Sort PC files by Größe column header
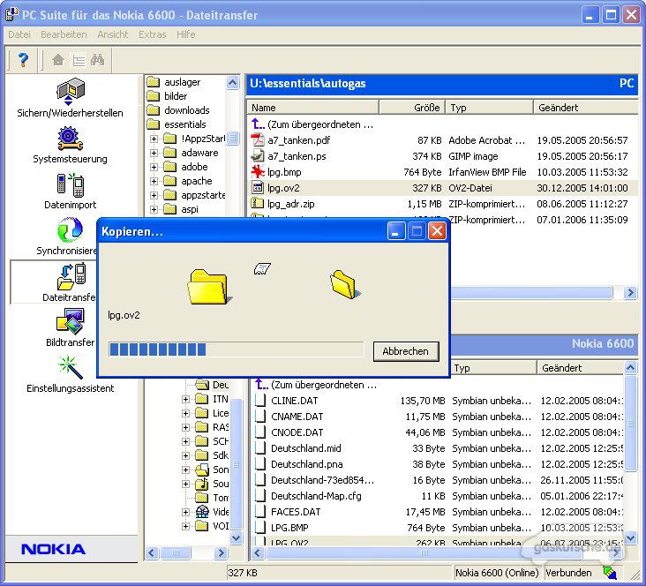646x586 pixels. (x=412, y=108)
